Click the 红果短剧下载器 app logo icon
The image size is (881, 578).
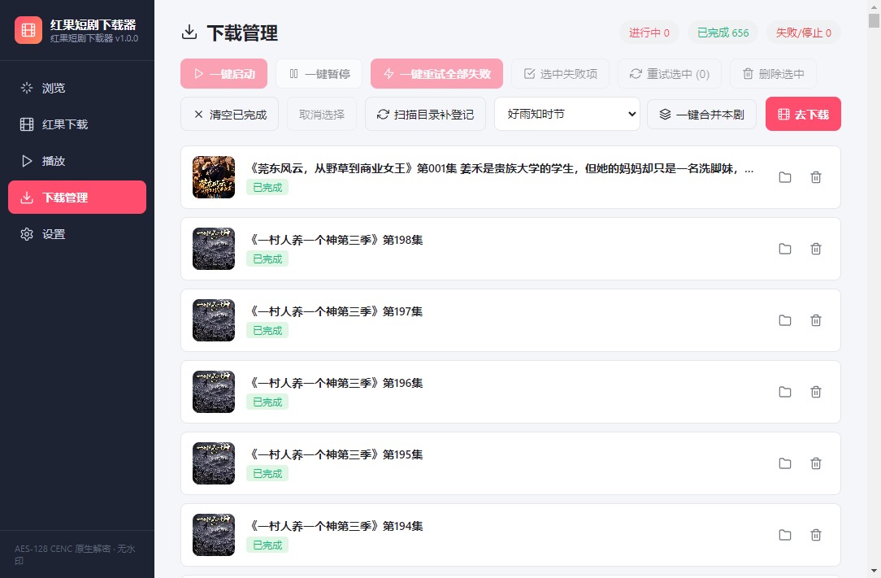coord(28,30)
